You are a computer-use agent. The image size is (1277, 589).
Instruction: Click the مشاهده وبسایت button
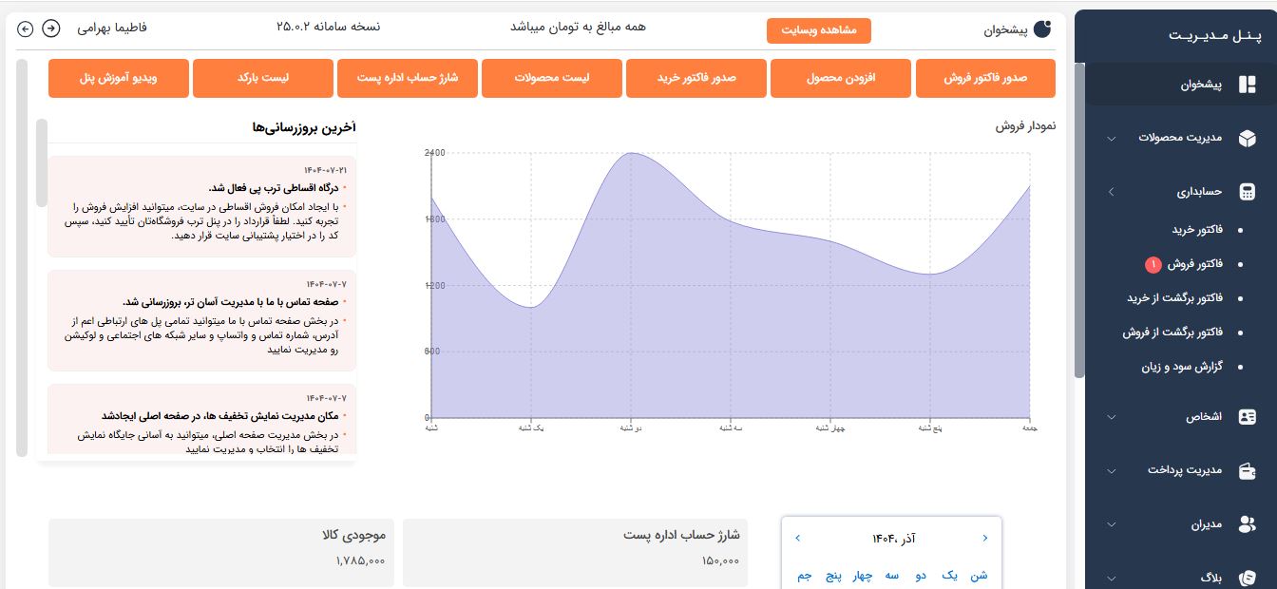point(818,30)
